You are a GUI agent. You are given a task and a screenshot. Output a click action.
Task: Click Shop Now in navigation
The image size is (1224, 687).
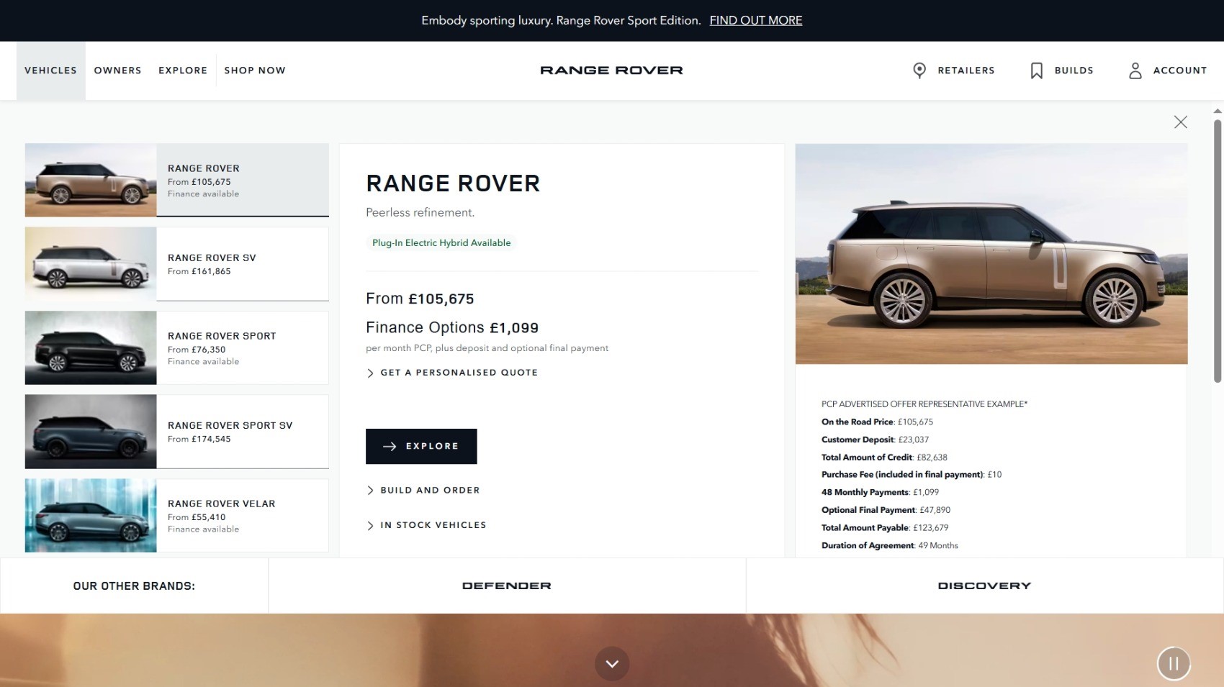coord(255,70)
